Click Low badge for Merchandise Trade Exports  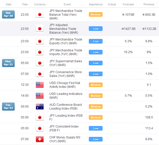click(96, 41)
